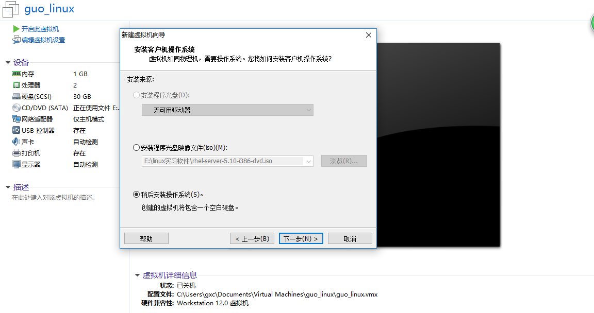Image resolution: width=594 pixels, height=313 pixels.
Task: Select the processor device icon
Action: (16, 85)
